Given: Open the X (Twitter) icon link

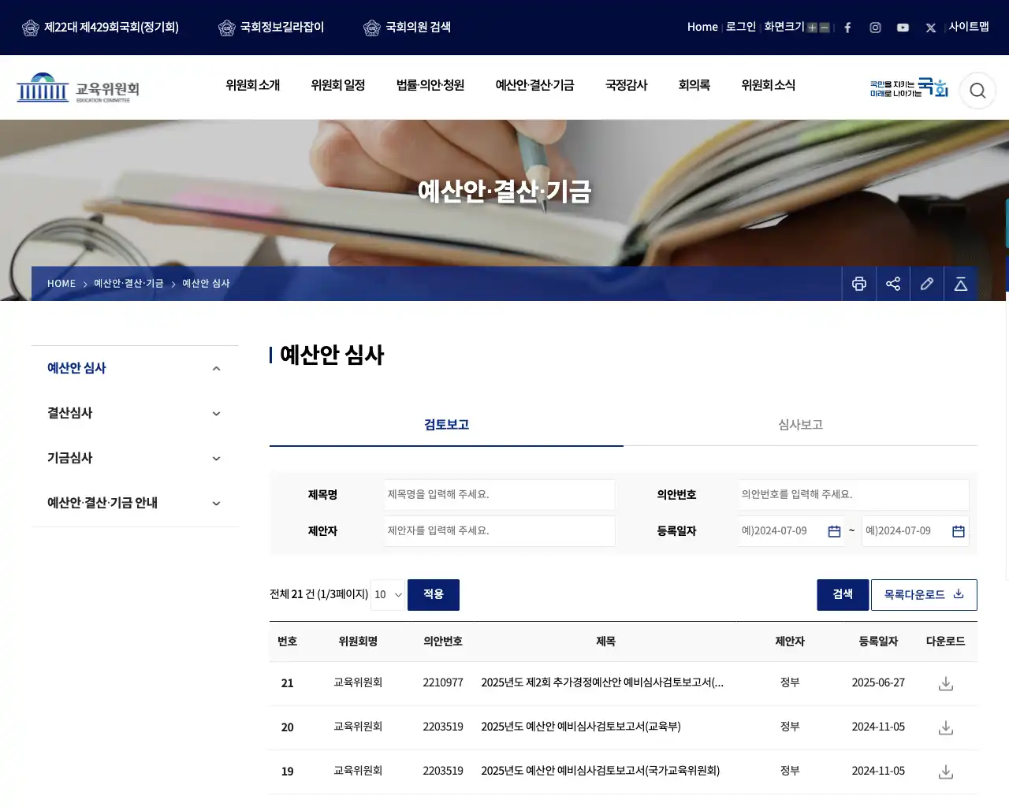Looking at the screenshot, I should pos(931,28).
